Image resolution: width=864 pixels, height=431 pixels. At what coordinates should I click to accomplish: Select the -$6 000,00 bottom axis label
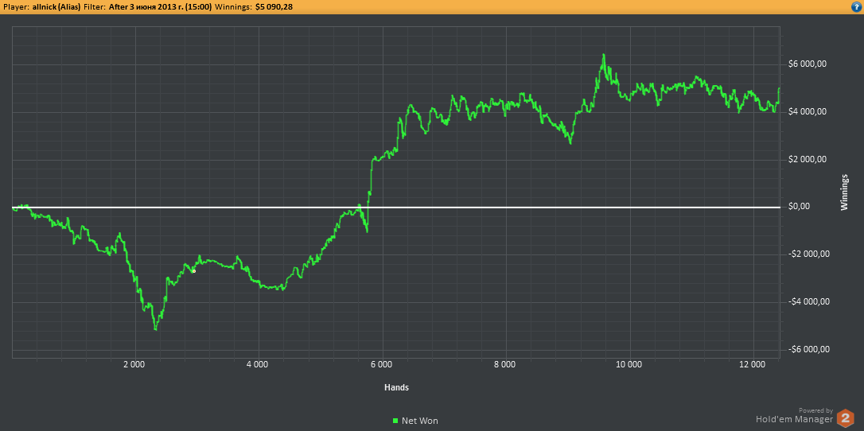pos(808,350)
